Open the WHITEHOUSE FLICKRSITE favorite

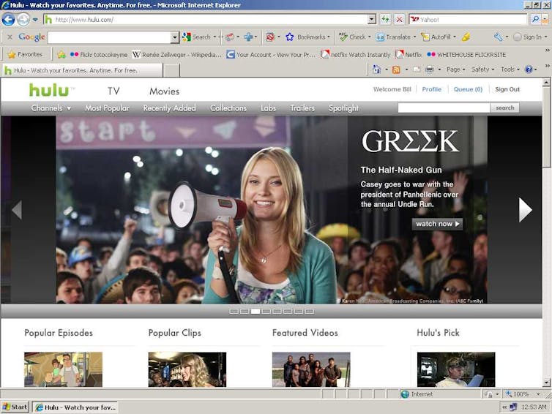(466, 55)
